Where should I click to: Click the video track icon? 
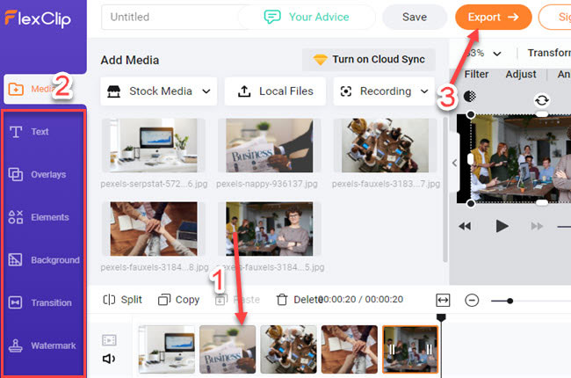tap(109, 340)
